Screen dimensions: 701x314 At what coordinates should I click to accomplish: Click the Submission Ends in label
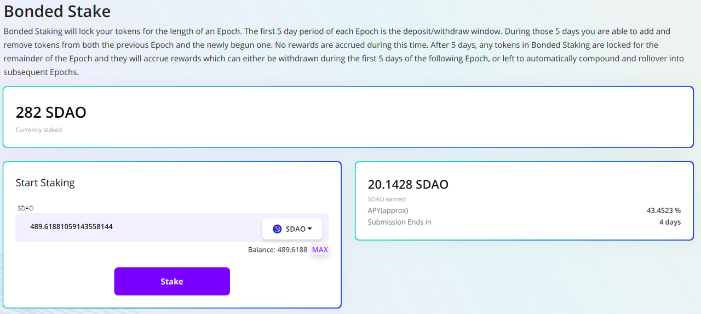[399, 222]
